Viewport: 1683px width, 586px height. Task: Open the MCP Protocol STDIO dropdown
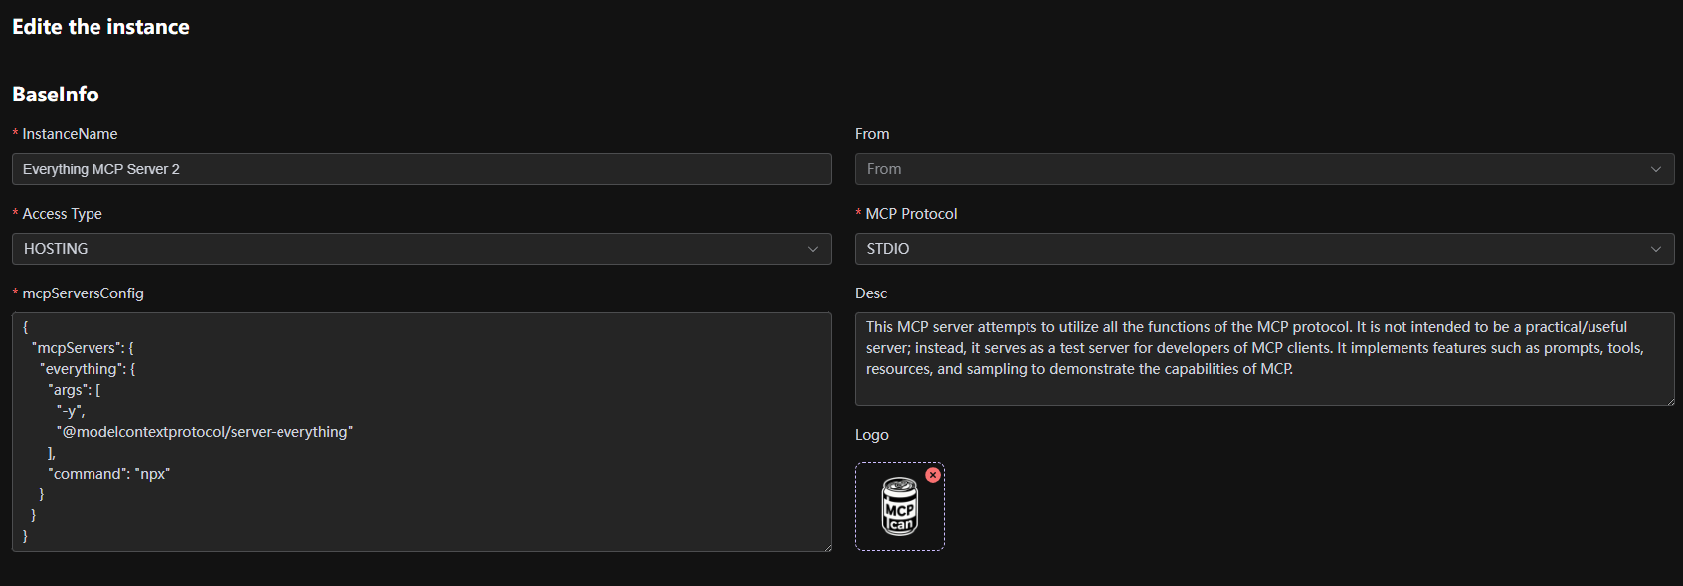(1263, 249)
